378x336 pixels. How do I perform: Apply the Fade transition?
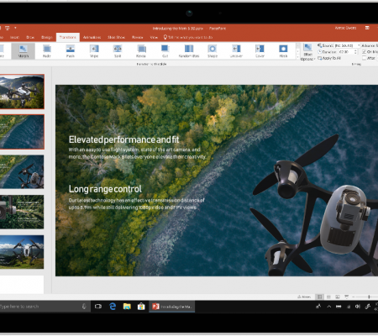47,51
